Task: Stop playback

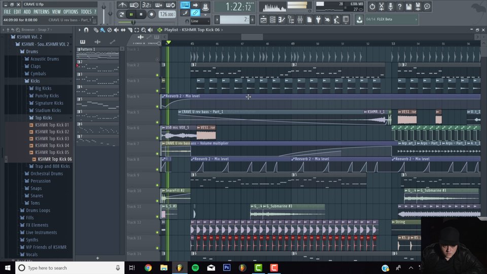Action: (141, 14)
